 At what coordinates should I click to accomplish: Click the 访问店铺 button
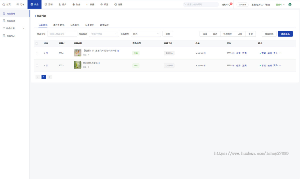click(242, 4)
